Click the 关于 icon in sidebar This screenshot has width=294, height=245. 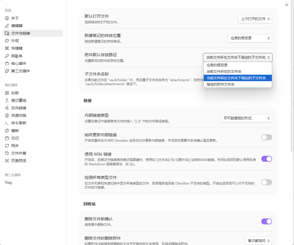7,18
